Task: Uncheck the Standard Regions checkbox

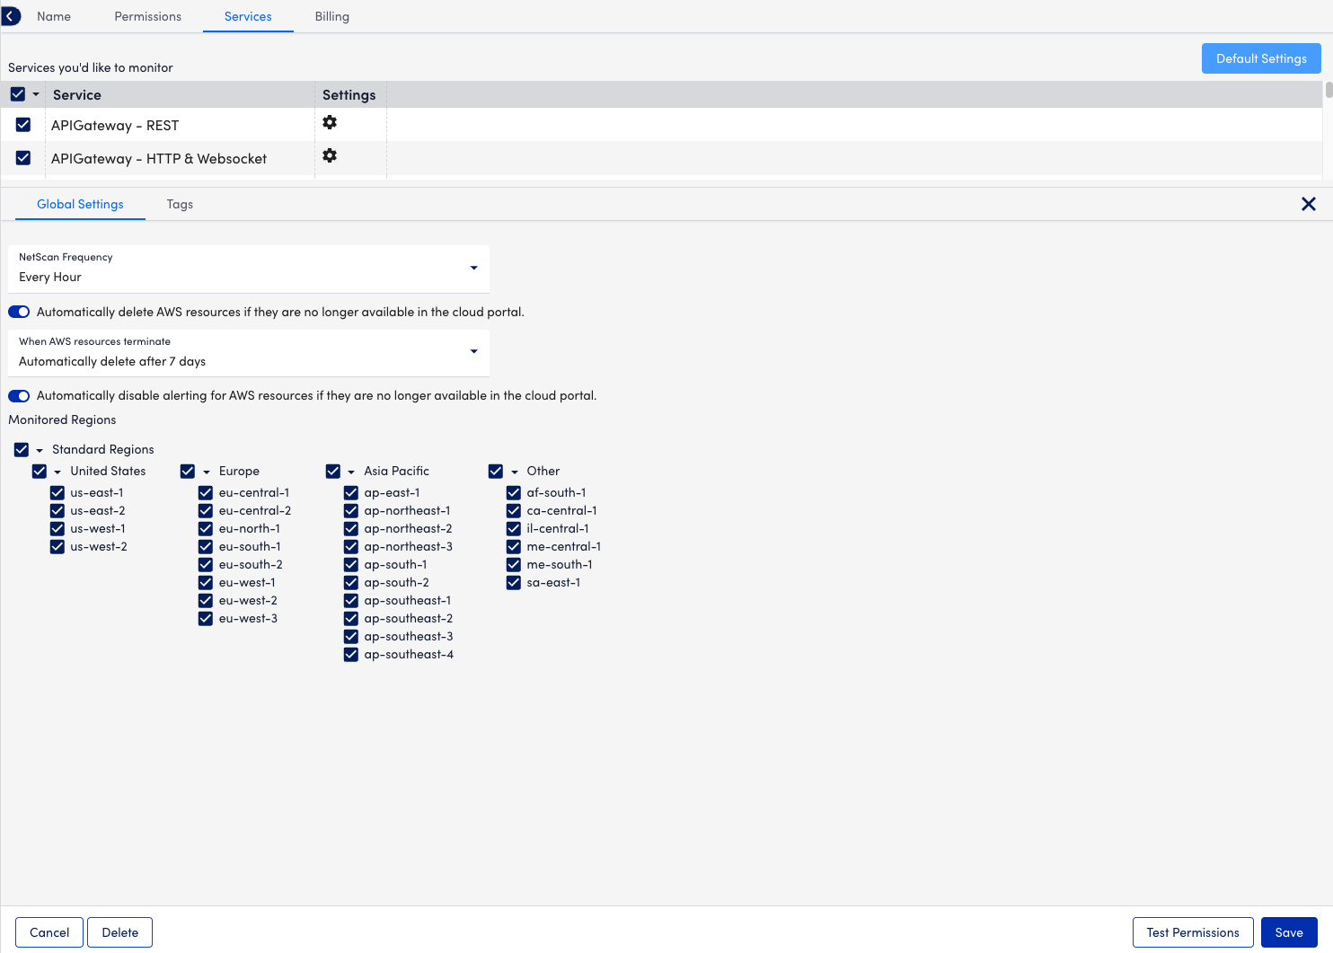Action: coord(22,449)
